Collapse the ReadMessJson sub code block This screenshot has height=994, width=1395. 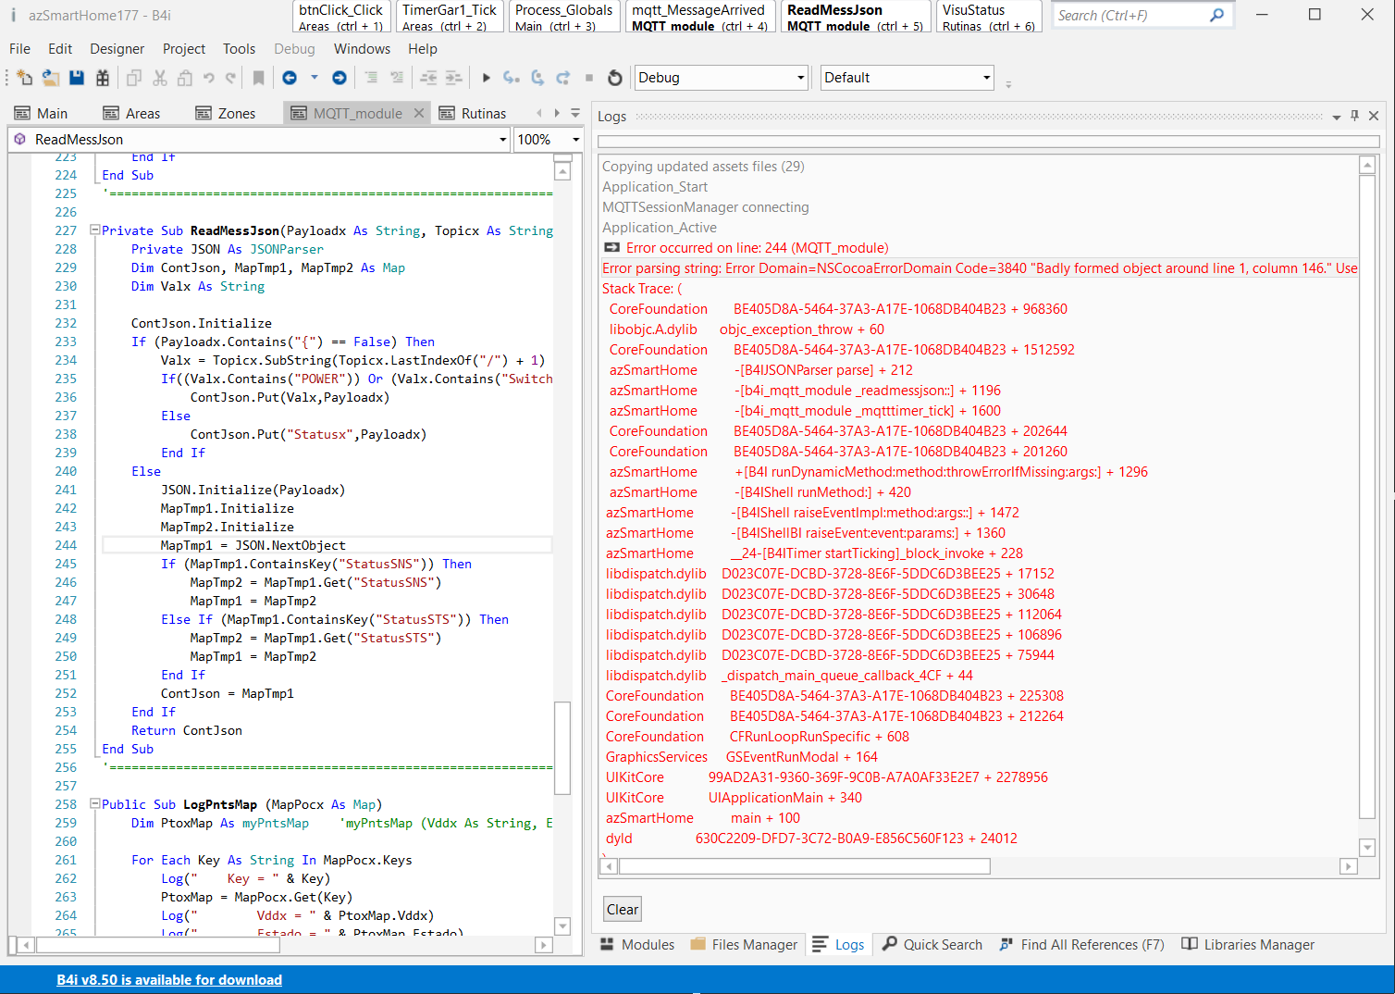click(94, 230)
